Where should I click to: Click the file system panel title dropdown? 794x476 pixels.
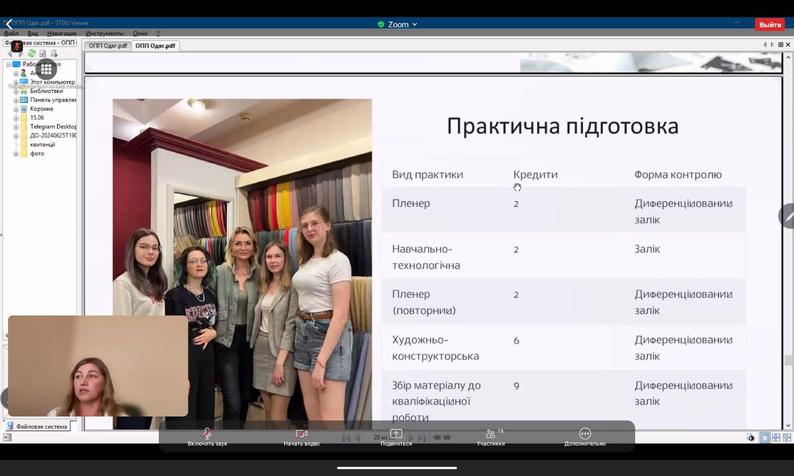[x=40, y=43]
